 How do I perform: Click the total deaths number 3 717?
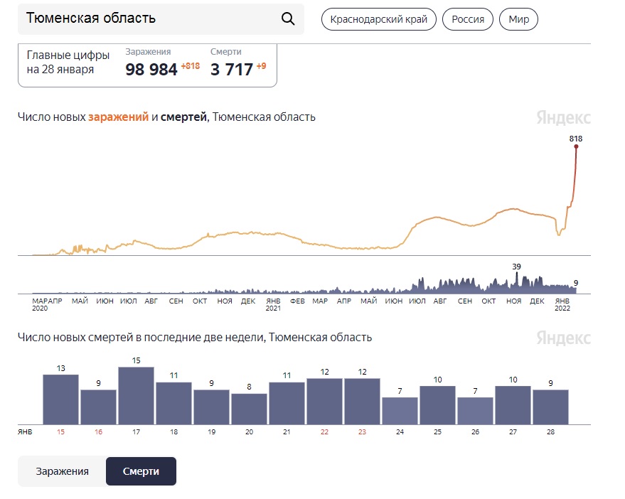(232, 70)
